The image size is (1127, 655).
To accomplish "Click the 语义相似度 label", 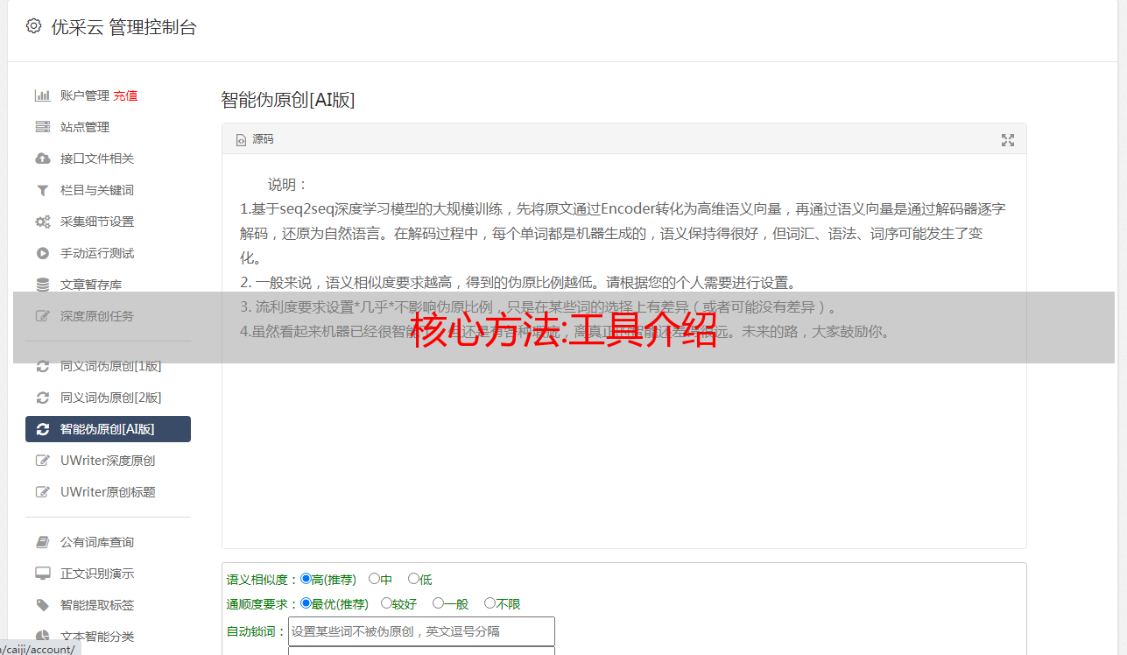I will (263, 580).
